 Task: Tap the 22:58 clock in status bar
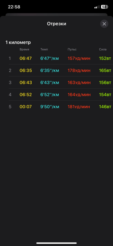(14, 7)
